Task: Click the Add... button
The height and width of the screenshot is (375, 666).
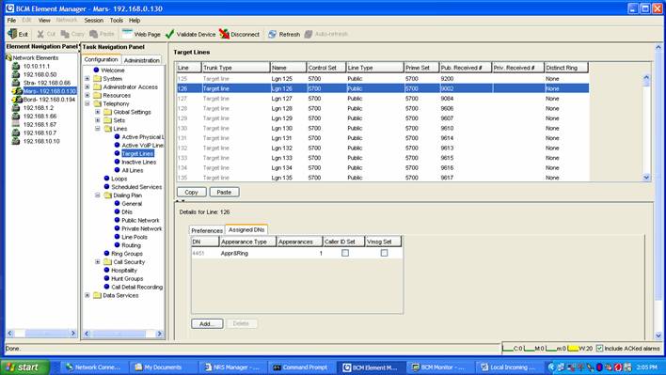Action: click(207, 323)
